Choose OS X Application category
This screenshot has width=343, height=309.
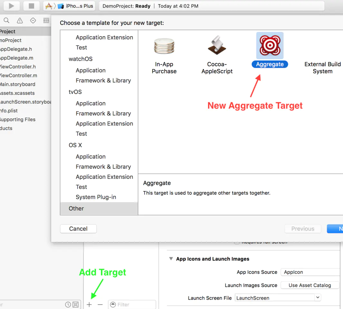[x=91, y=156]
